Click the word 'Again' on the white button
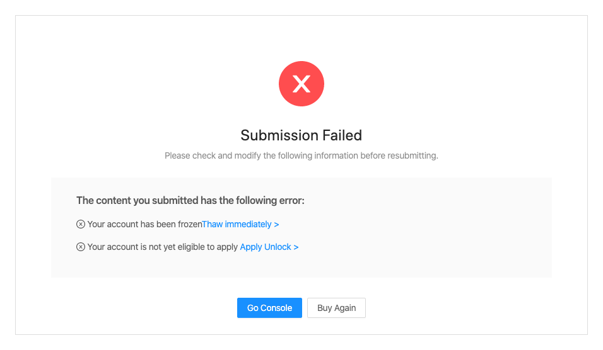 pyautogui.click(x=345, y=308)
